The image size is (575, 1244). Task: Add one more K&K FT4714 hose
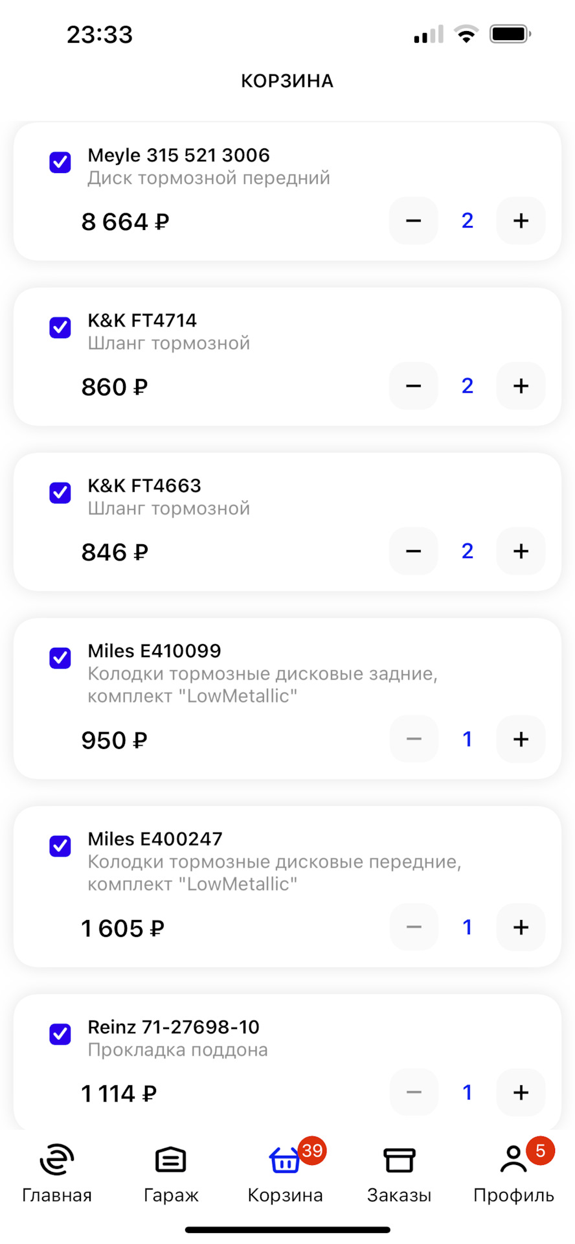click(x=521, y=386)
